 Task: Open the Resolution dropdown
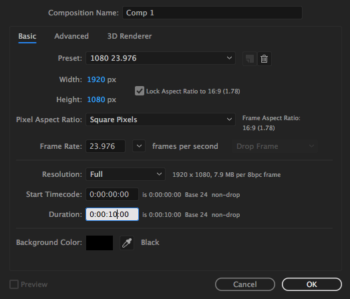(x=126, y=174)
